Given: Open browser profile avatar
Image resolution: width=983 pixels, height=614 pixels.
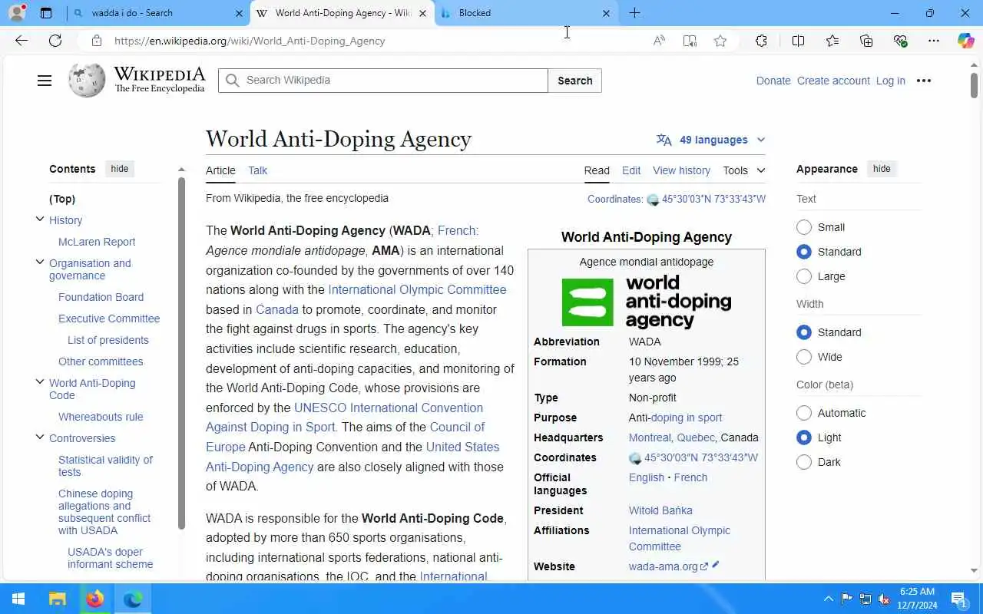Looking at the screenshot, I should coord(17,13).
